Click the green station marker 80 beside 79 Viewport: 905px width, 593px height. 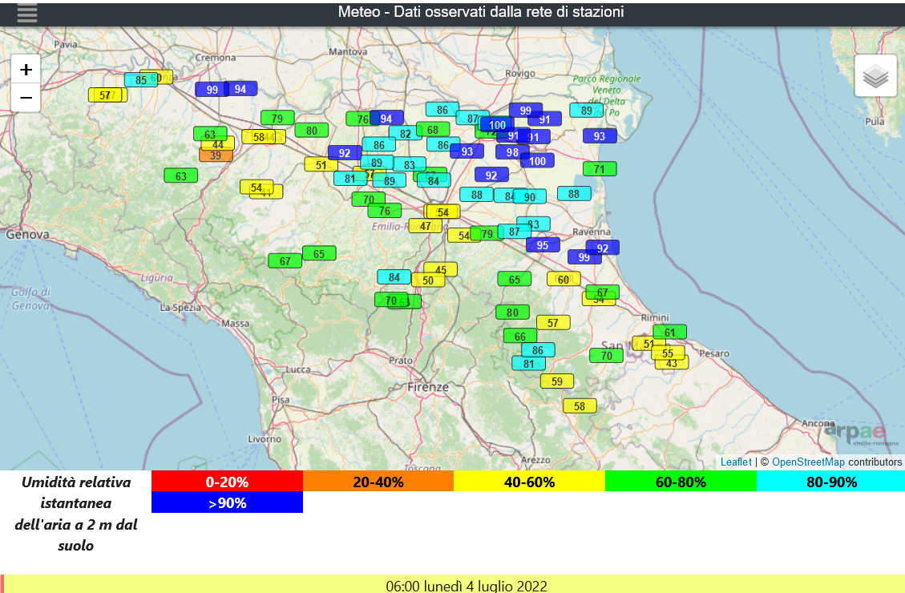312,131
